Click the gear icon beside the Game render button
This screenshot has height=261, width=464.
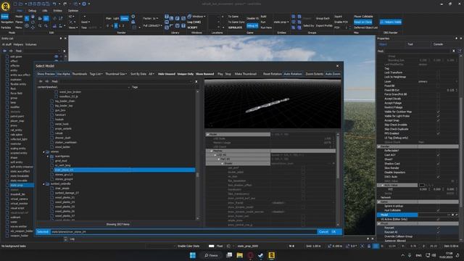133,17
